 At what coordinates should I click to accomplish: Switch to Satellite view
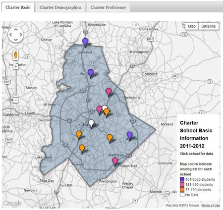pyautogui.click(x=209, y=26)
